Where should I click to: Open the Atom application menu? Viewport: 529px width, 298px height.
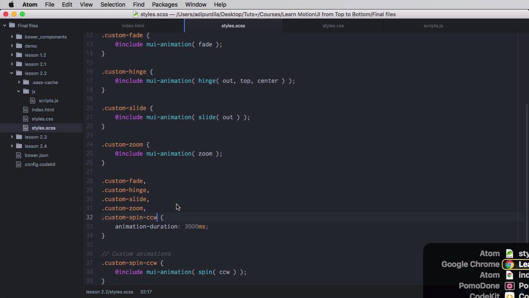29,5
